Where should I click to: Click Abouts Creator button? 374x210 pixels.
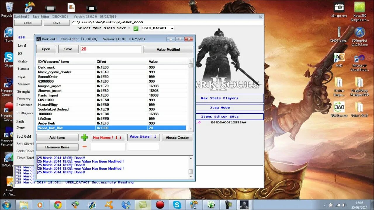(x=177, y=137)
